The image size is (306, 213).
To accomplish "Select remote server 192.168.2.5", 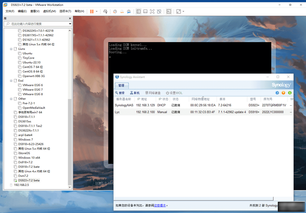I will pos(21,185).
